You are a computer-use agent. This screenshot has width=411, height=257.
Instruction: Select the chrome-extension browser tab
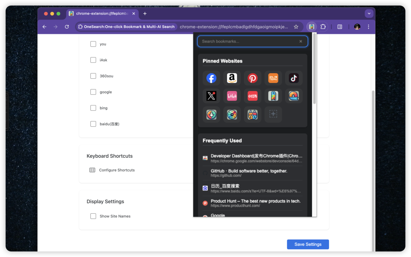[102, 13]
